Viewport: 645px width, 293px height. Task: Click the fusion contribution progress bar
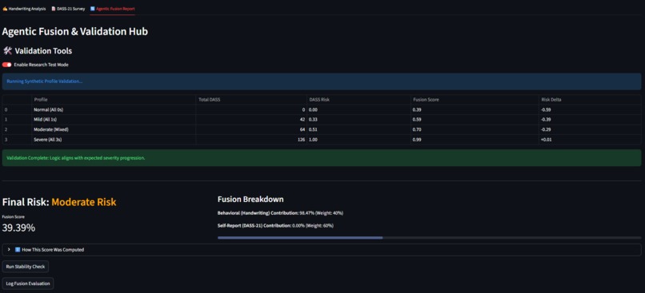click(x=430, y=238)
